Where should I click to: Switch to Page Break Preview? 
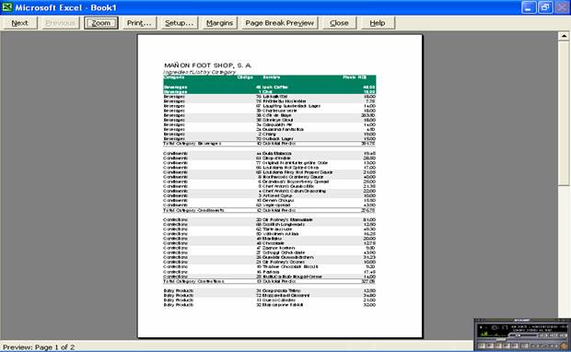pos(279,23)
